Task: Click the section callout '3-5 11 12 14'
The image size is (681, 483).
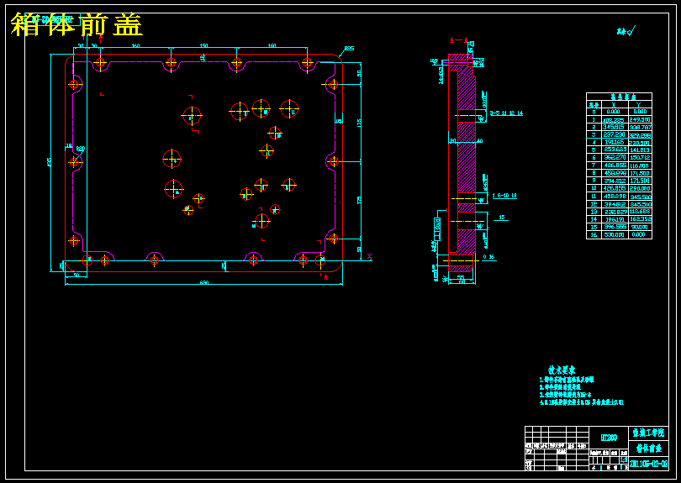Action: 506,113
